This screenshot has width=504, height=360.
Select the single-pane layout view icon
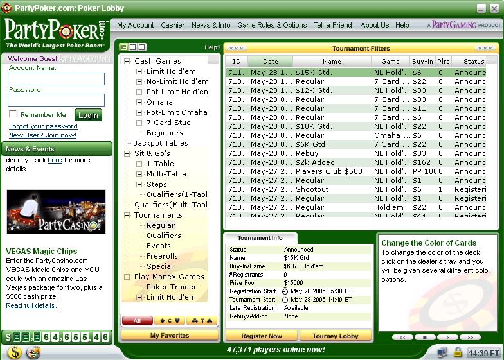141,47
